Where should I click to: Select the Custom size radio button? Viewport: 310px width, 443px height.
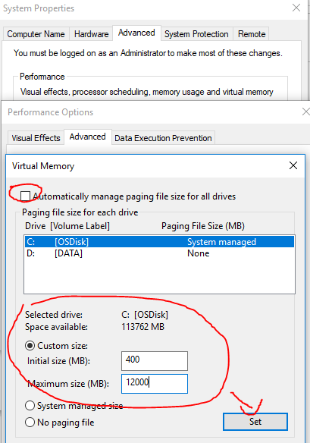30,346
